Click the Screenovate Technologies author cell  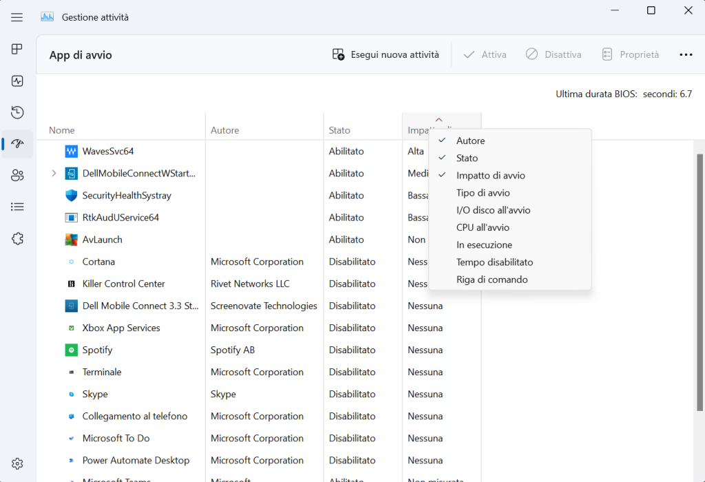[264, 306]
